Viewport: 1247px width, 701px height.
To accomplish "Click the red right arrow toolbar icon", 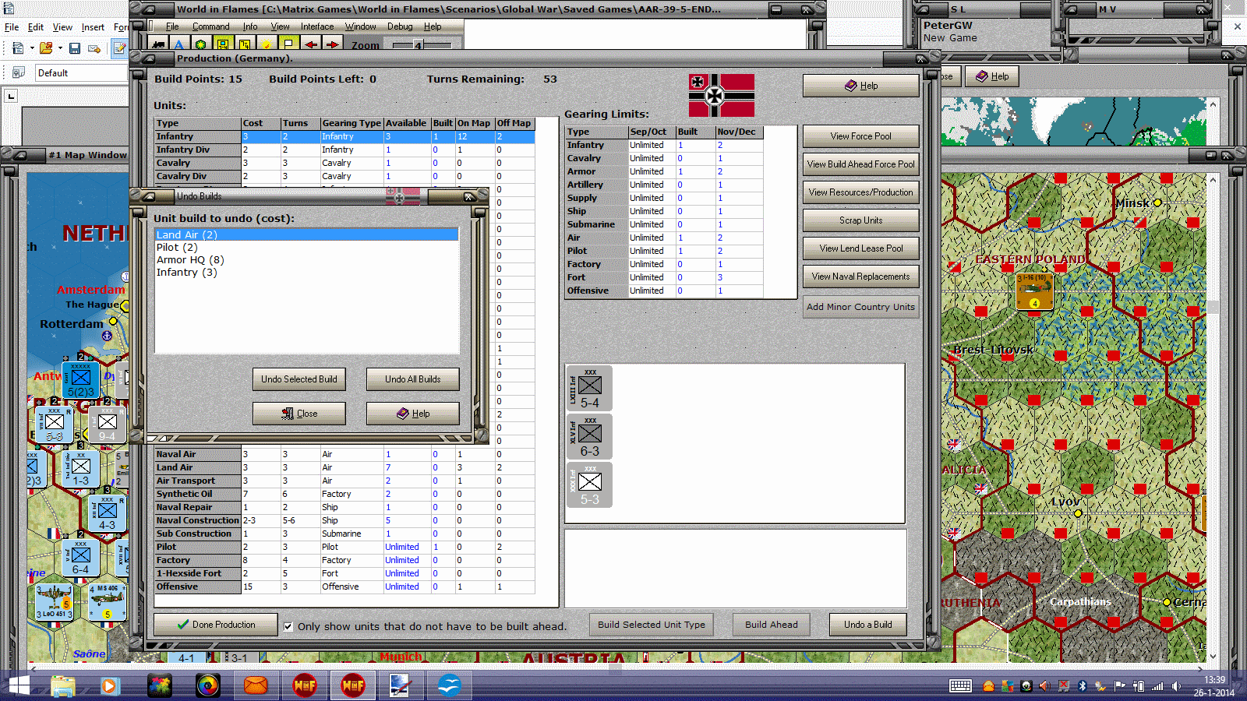I will (333, 44).
